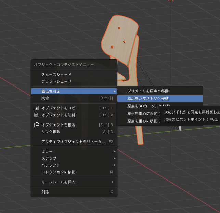Viewport: 220px width, 213px height.
Task: Choose オブジェクトを貼付 entry
Action: (x=74, y=115)
